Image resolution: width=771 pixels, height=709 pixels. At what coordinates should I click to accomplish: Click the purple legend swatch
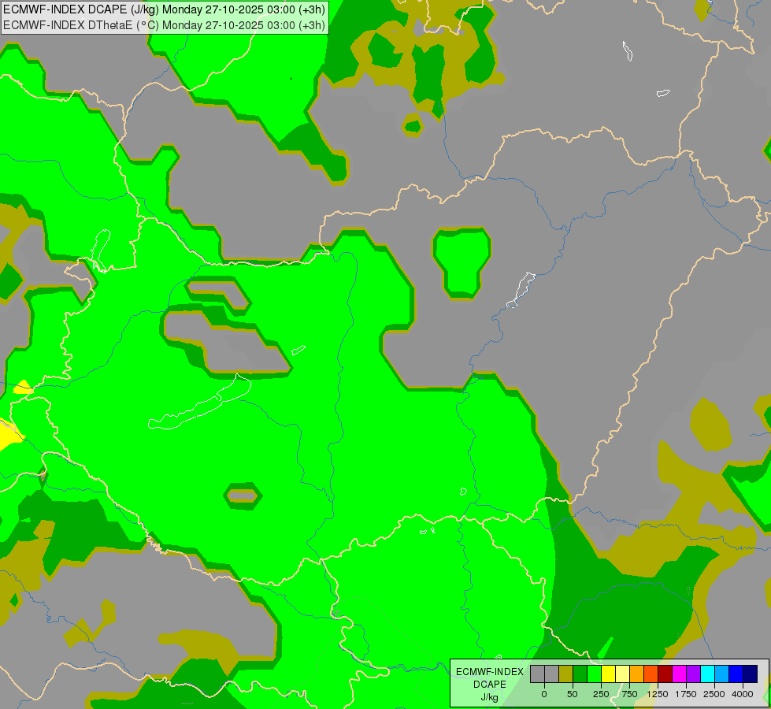pyautogui.click(x=694, y=674)
